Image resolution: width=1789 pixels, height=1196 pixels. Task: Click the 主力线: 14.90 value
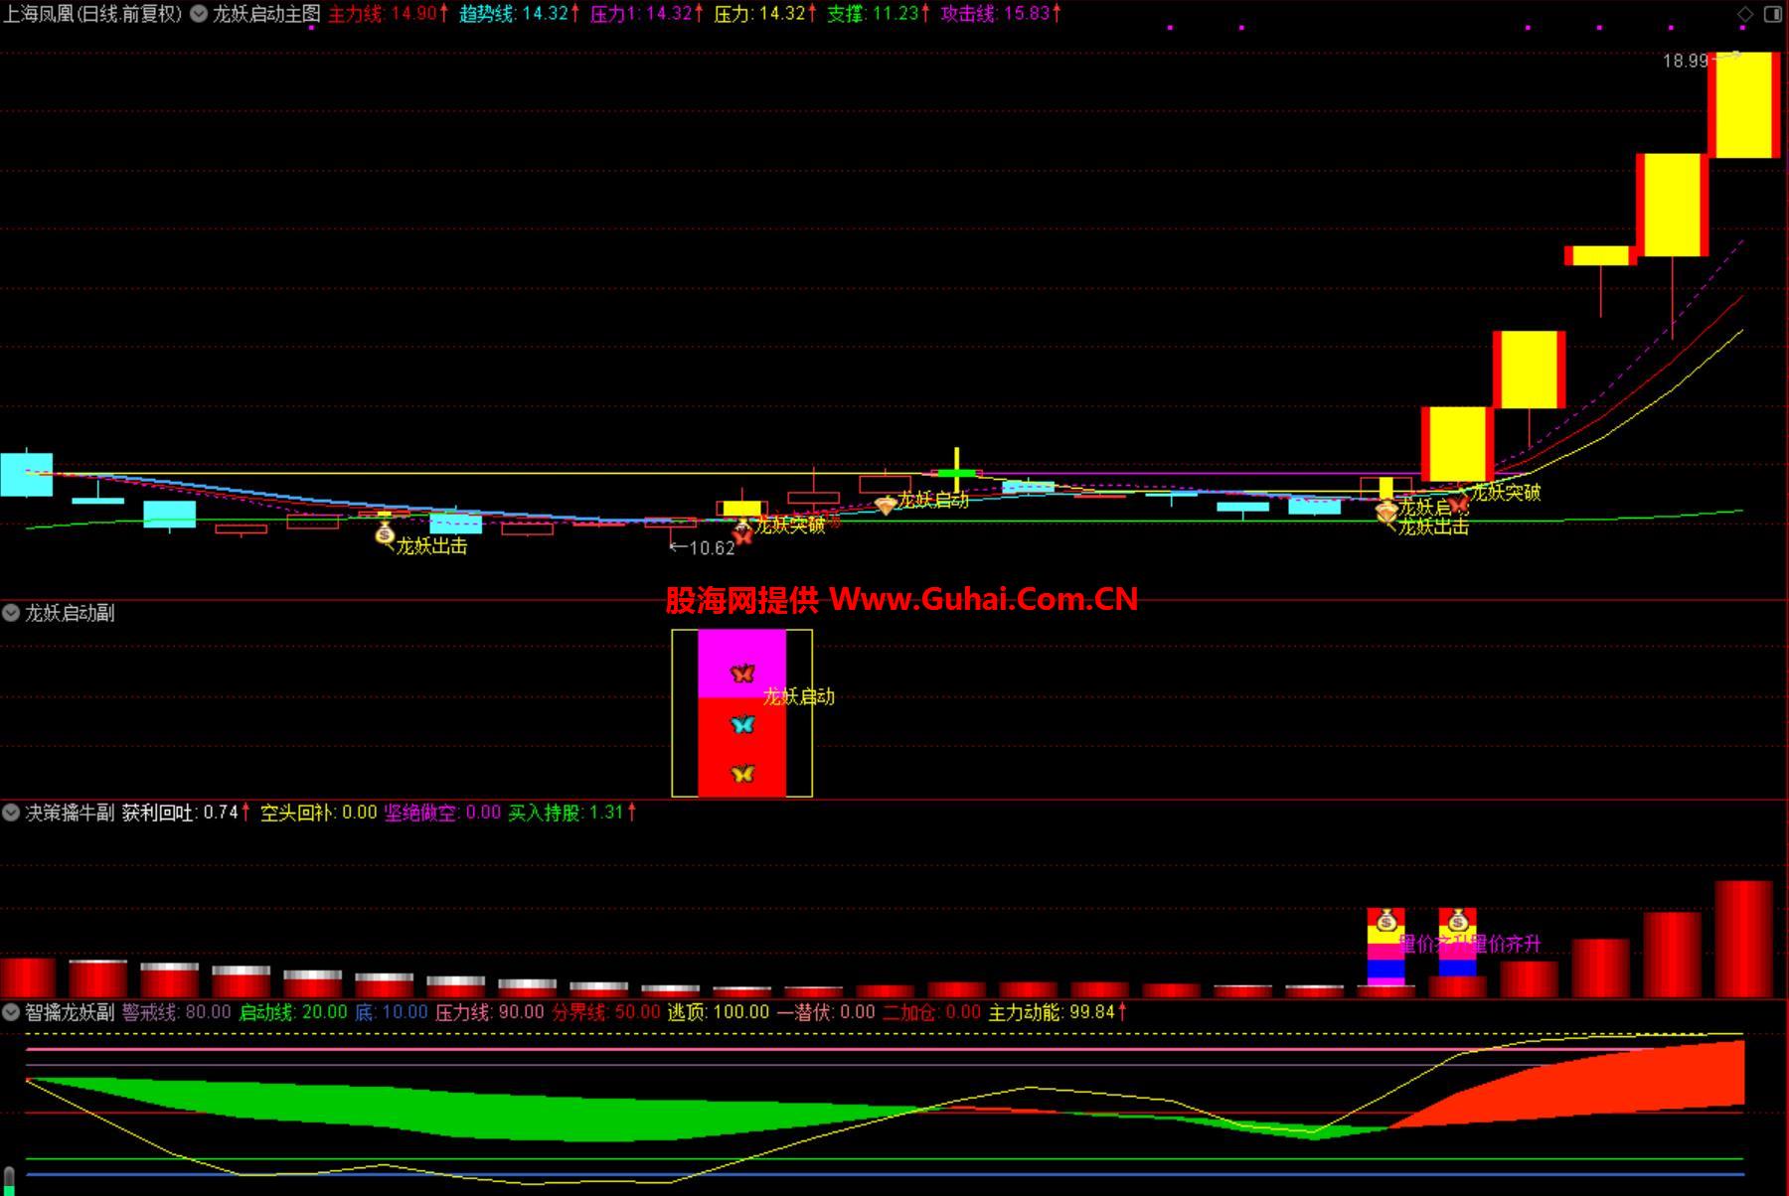[389, 14]
